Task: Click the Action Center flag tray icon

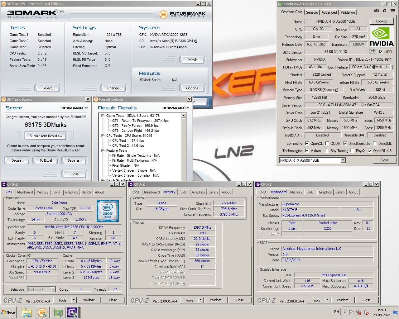Action: 351,312
